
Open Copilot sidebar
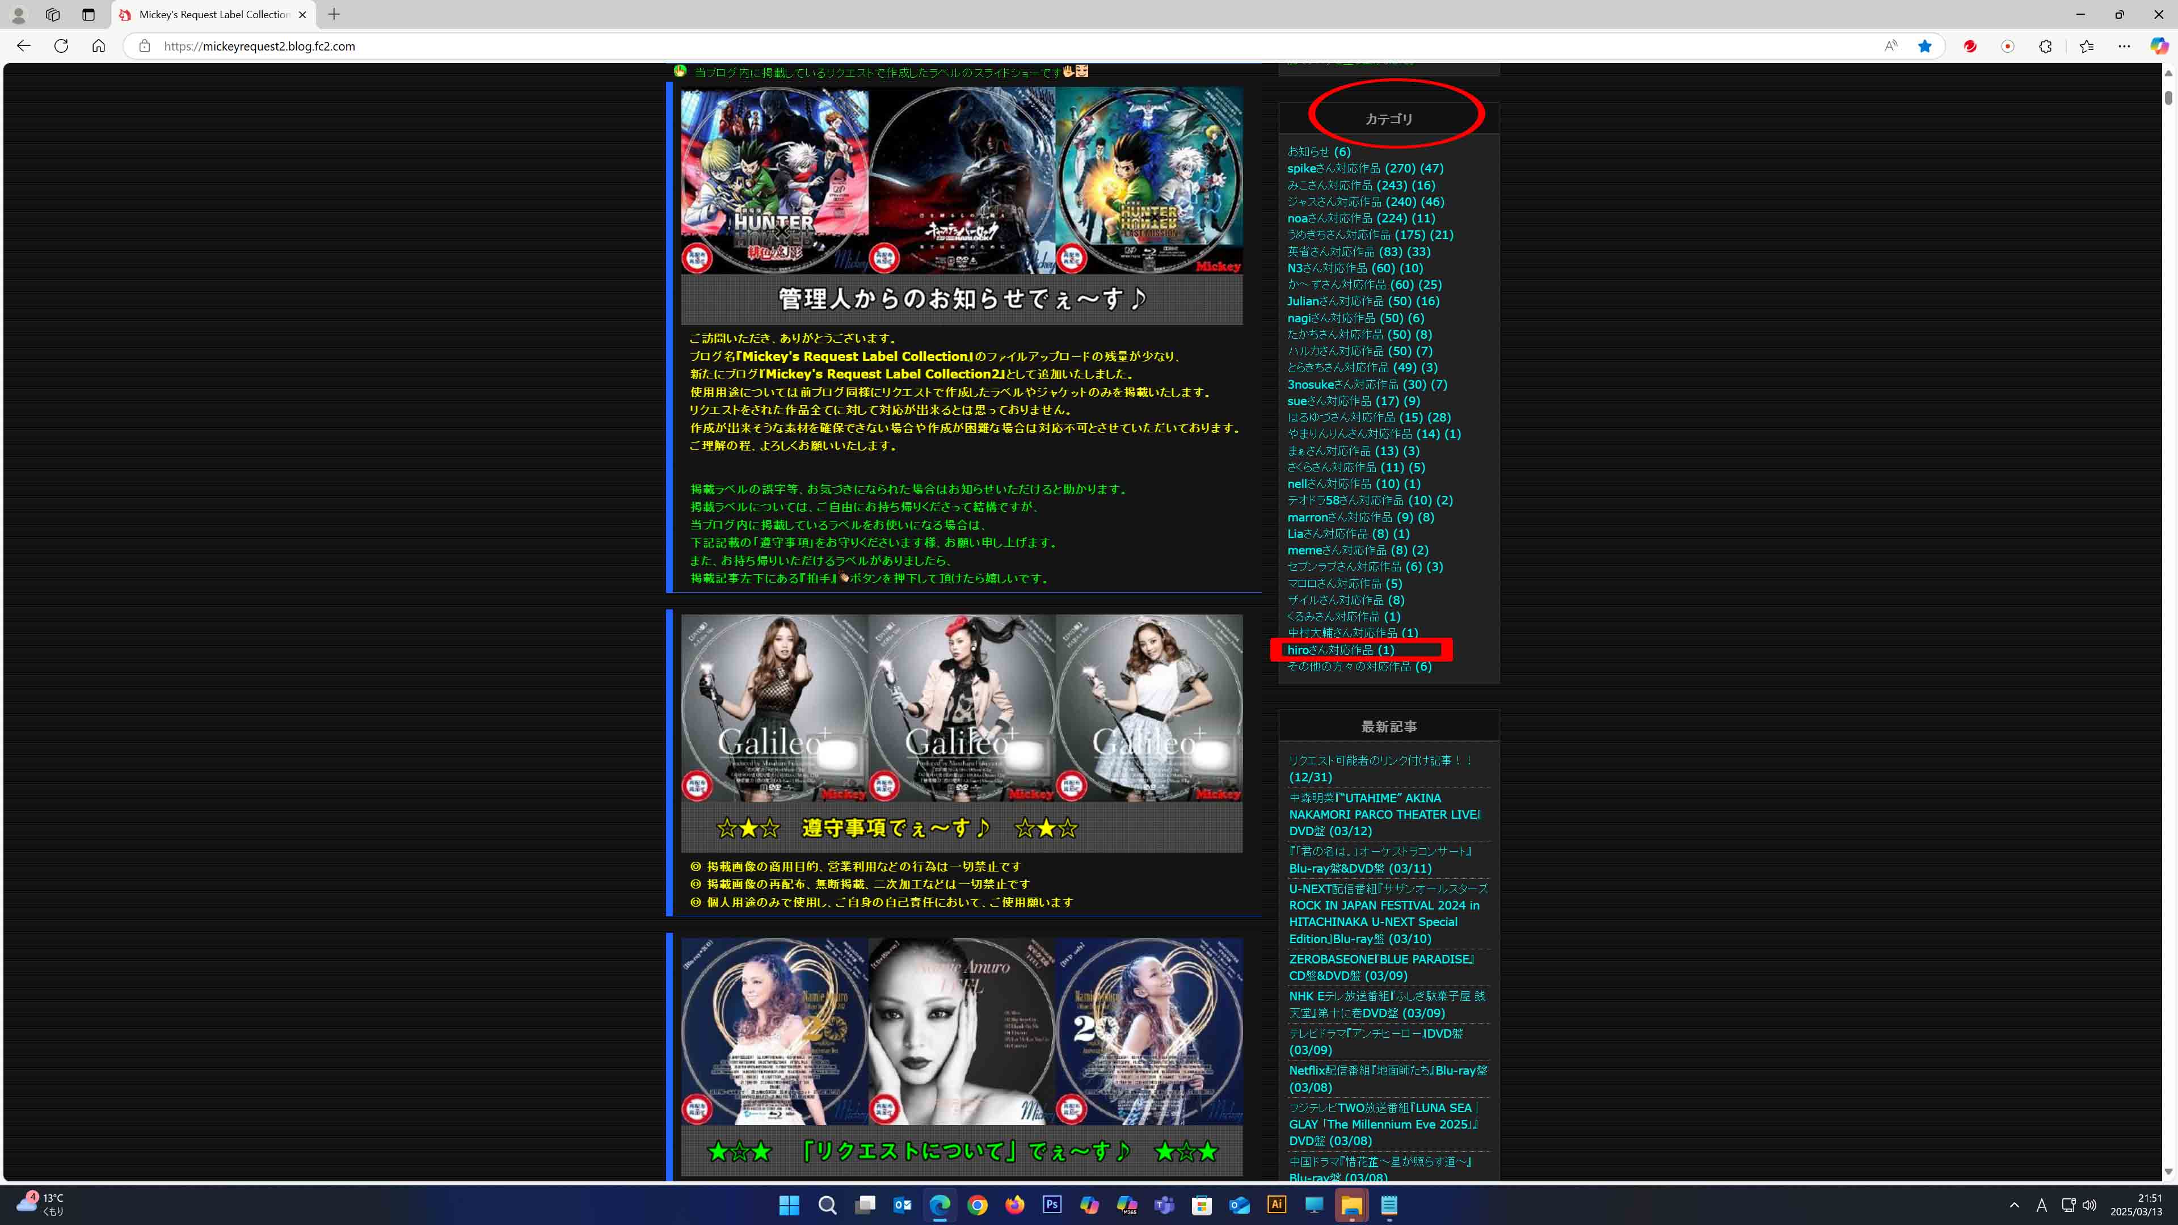pos(2159,45)
